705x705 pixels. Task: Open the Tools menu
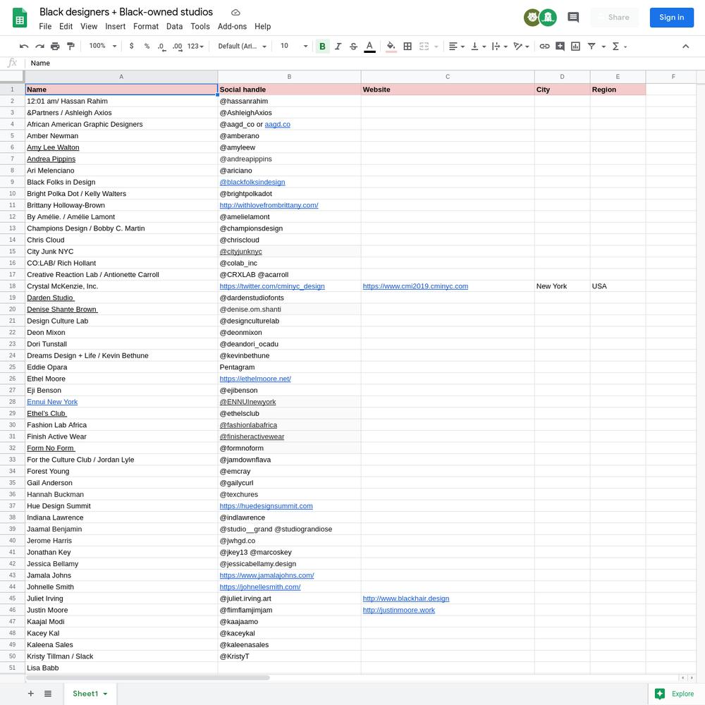point(200,27)
